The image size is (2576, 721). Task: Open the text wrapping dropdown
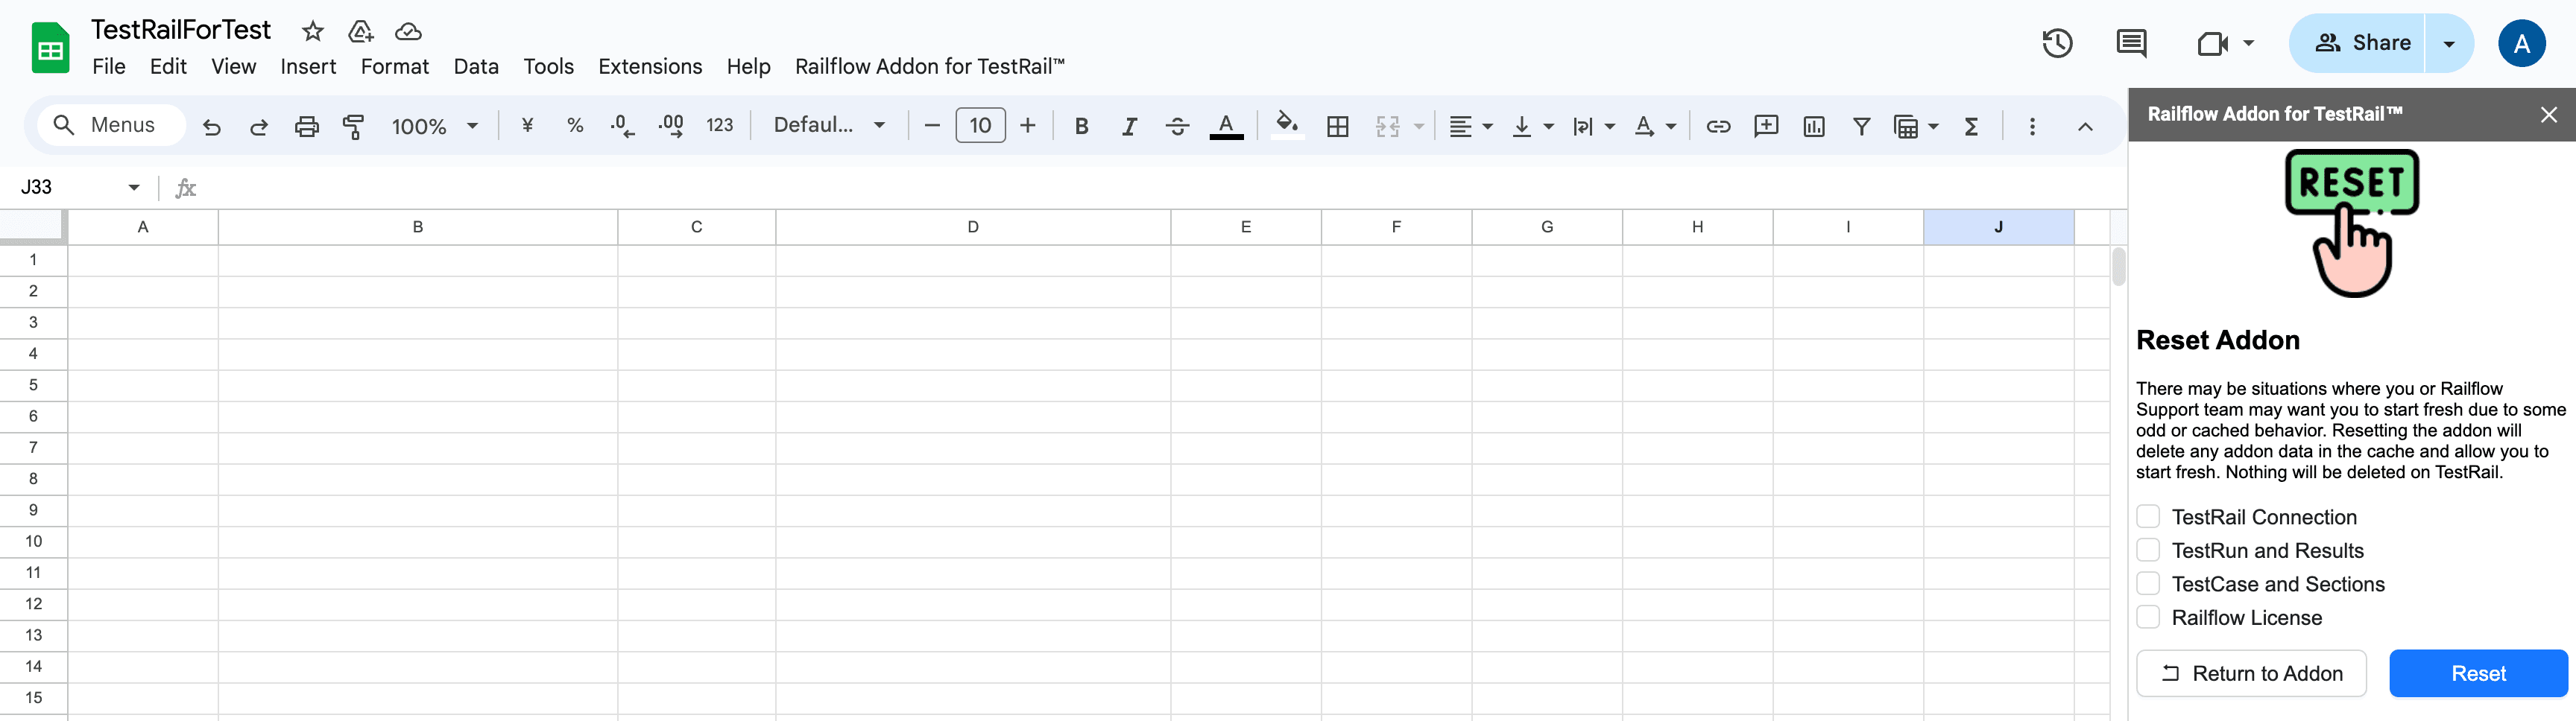click(1593, 126)
